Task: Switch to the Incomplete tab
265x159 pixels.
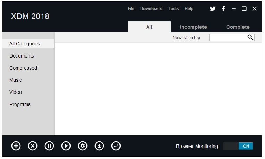Action: point(193,27)
